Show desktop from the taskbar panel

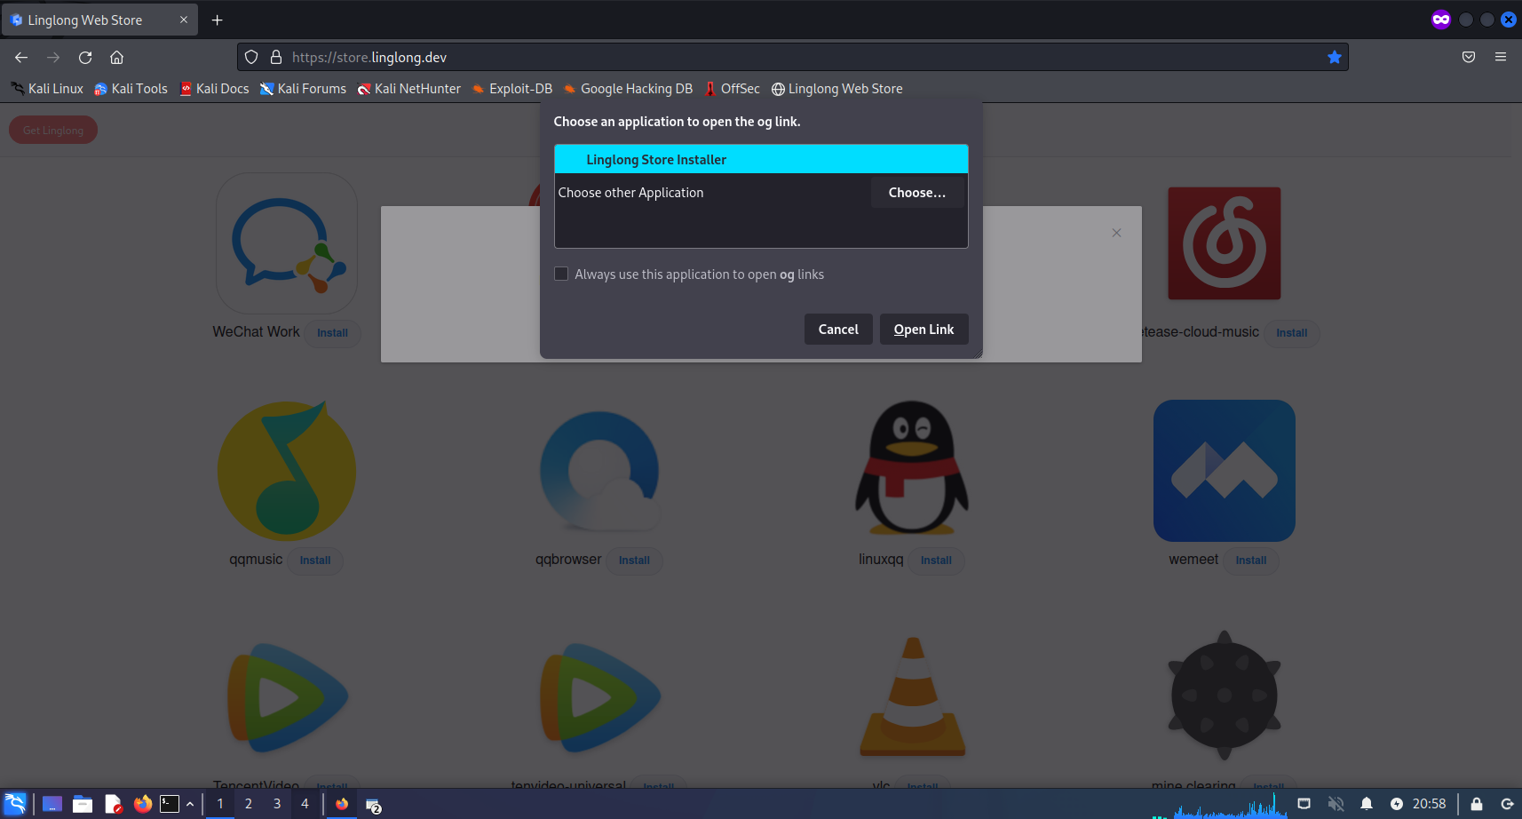click(x=52, y=804)
